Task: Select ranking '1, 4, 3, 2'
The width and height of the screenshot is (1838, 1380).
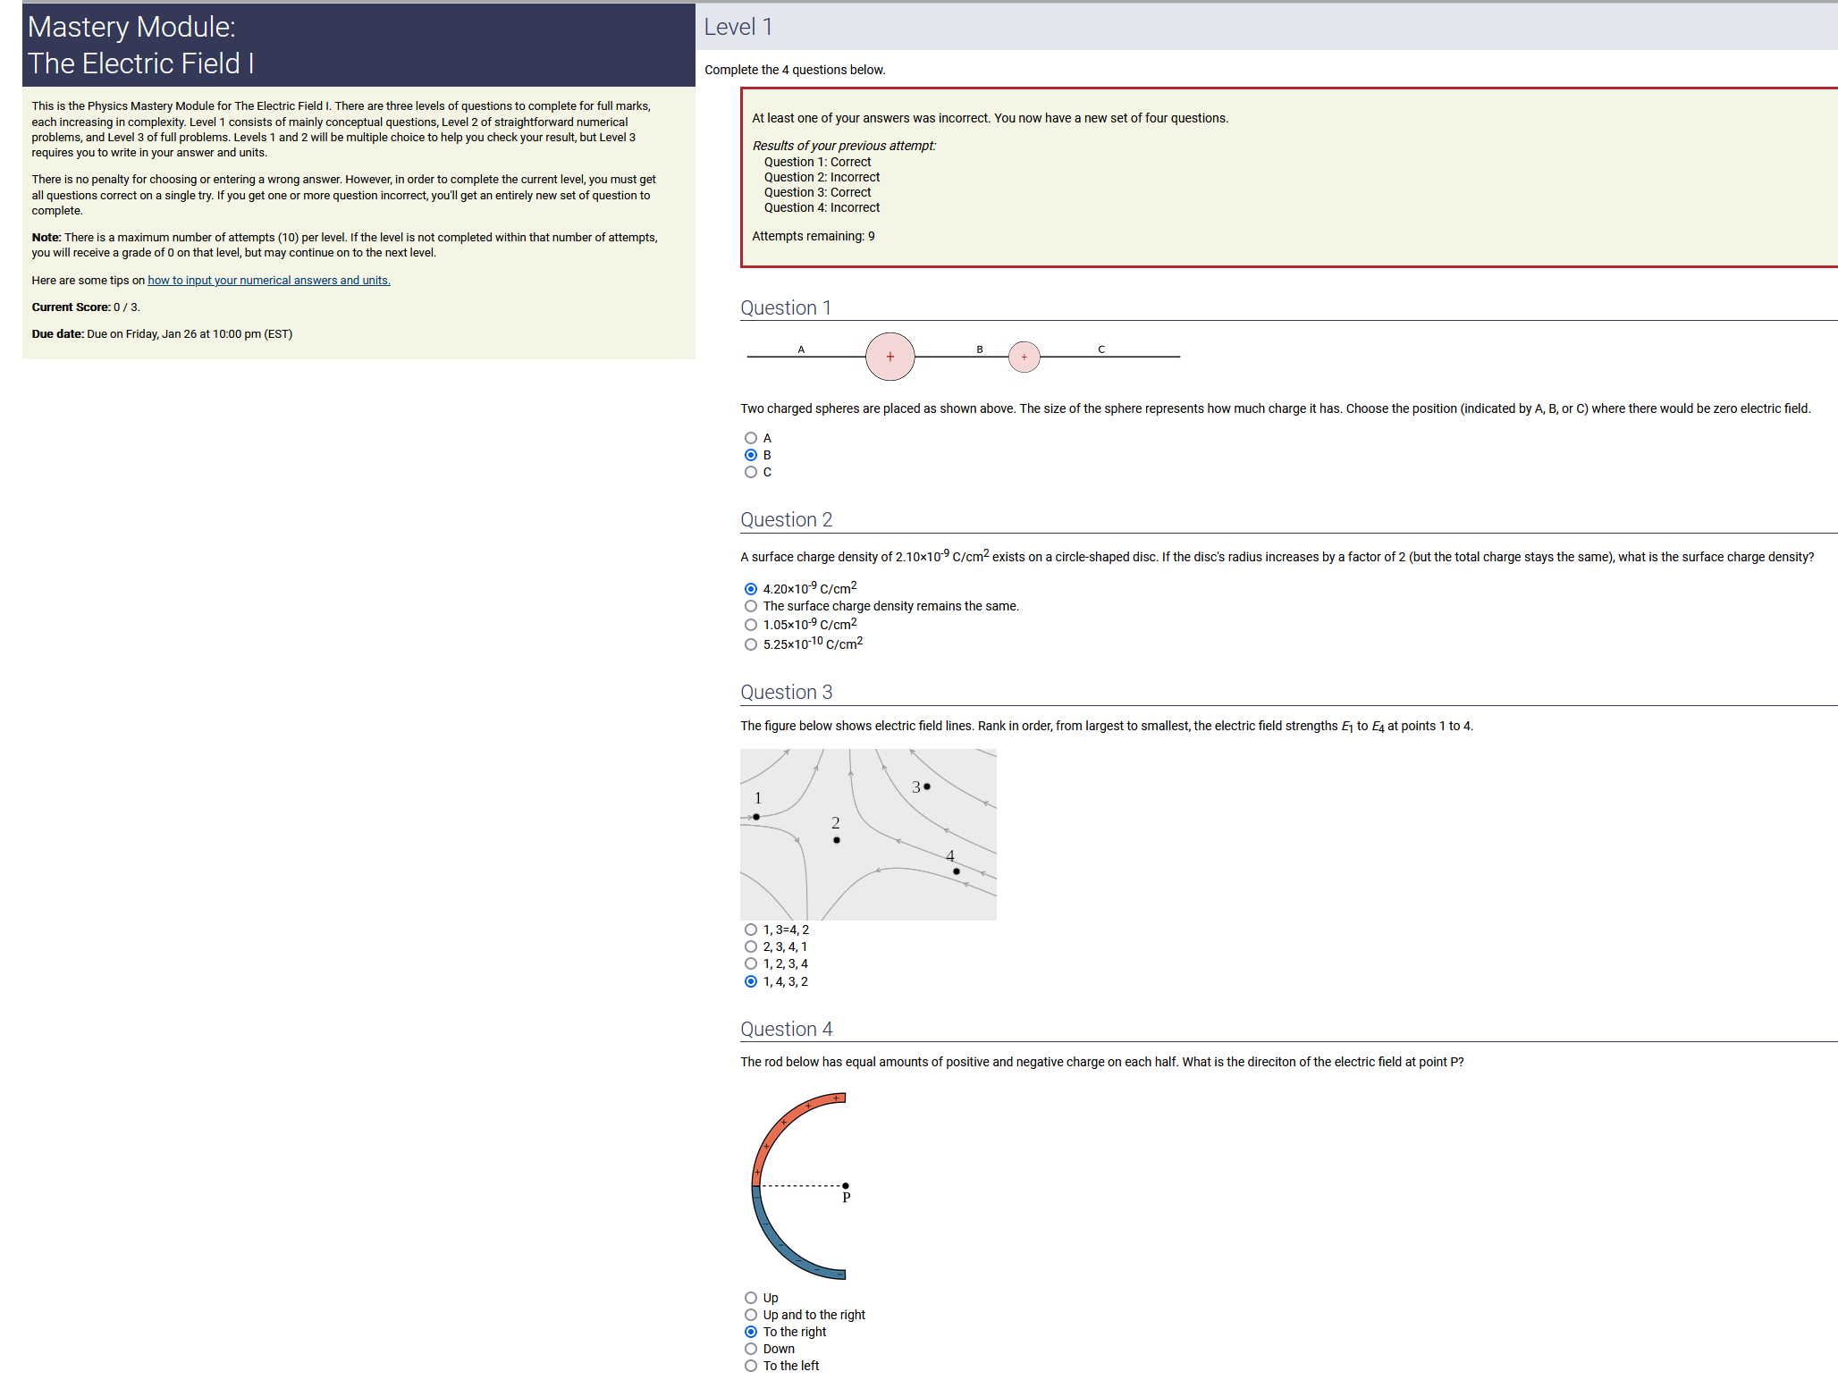Action: pyautogui.click(x=751, y=981)
